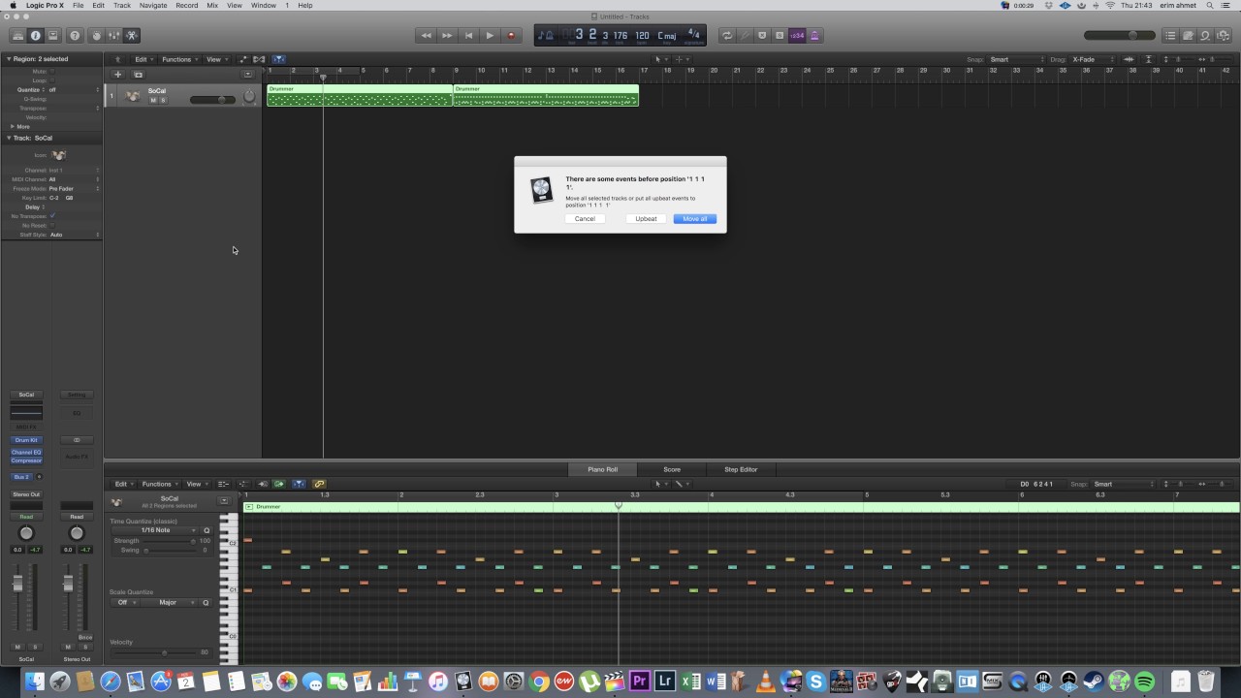Click the duplicate track button
The height and width of the screenshot is (698, 1241).
click(138, 75)
